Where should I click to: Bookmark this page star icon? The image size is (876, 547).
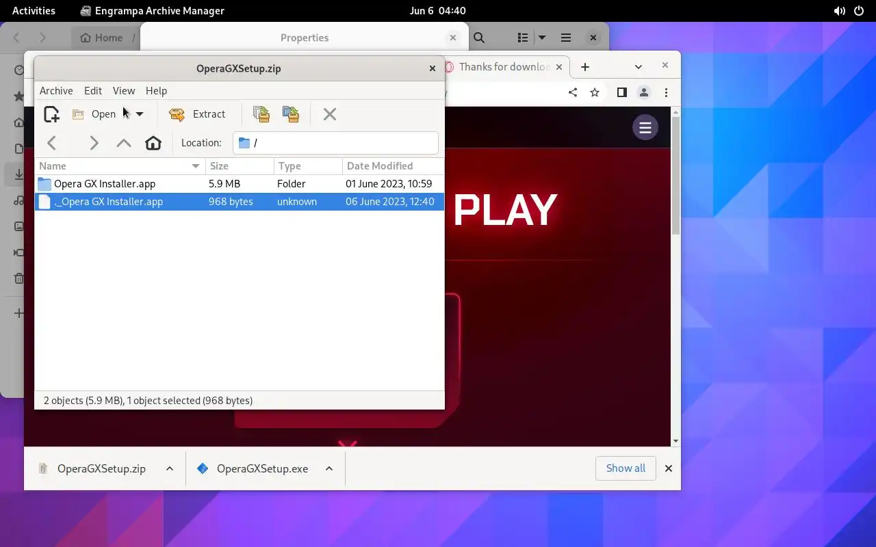[x=595, y=92]
